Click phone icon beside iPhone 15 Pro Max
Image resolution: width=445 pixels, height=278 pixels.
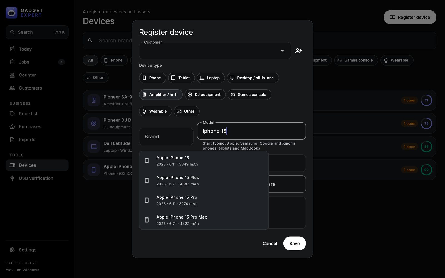pos(147,220)
